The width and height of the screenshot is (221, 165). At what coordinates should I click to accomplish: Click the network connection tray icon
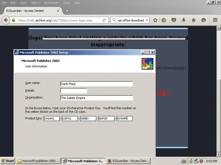coord(196,161)
